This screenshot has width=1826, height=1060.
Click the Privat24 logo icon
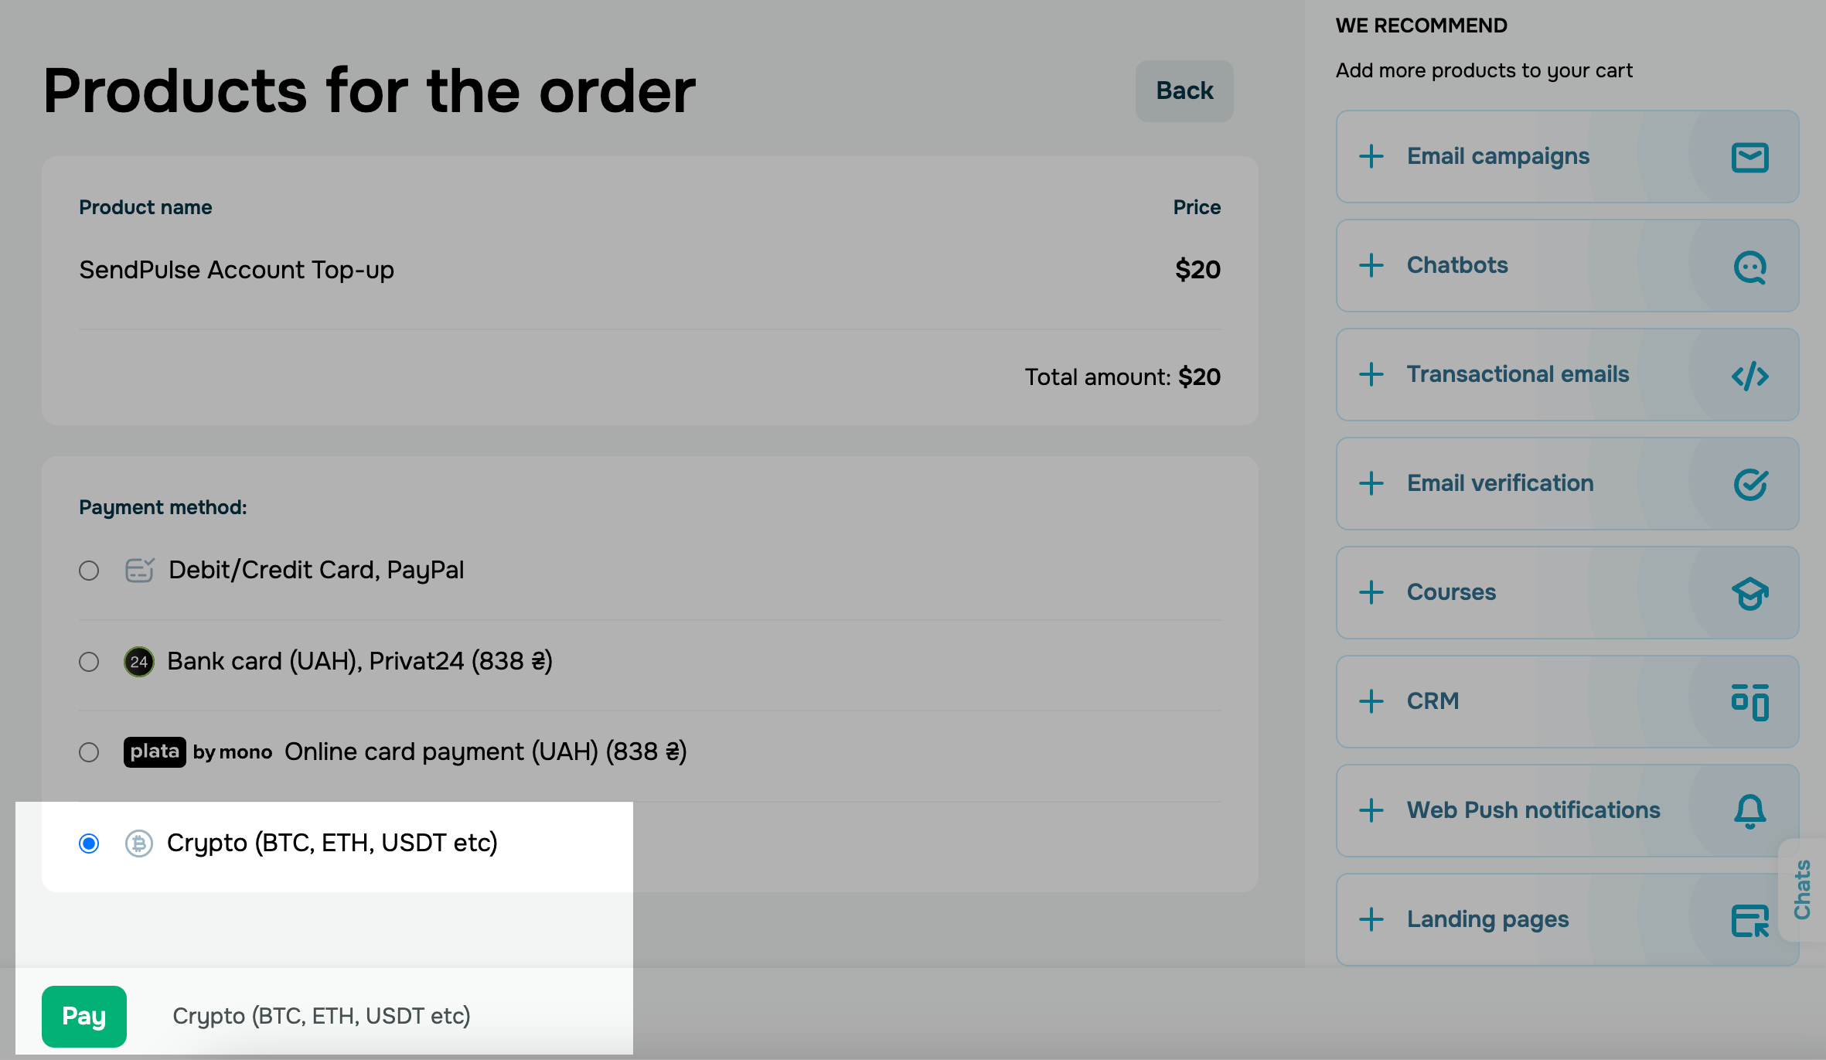139,662
